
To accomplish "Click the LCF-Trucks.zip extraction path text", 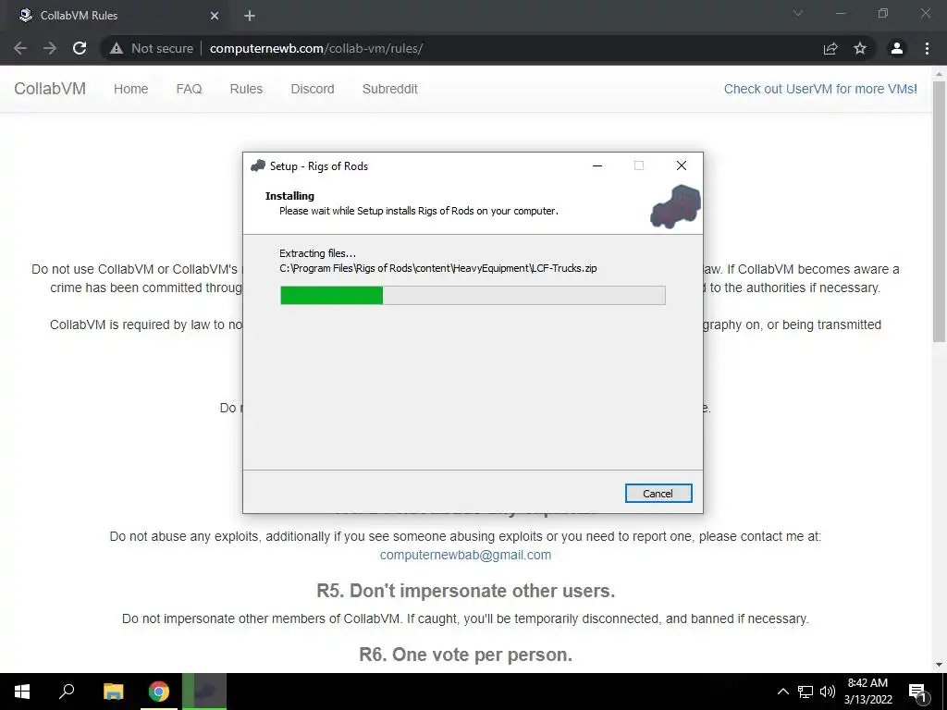I will (437, 268).
